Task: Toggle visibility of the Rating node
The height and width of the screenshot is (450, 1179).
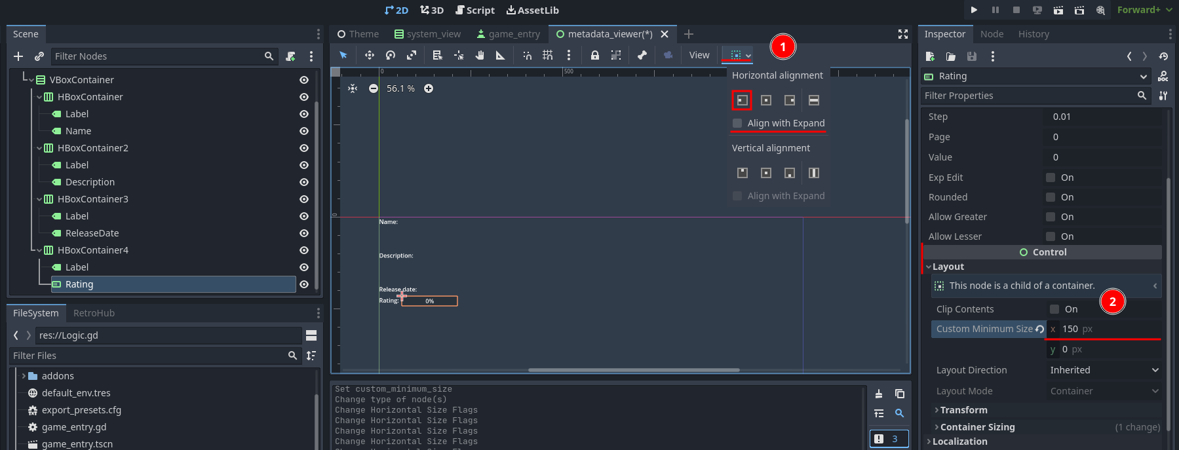Action: pos(304,284)
